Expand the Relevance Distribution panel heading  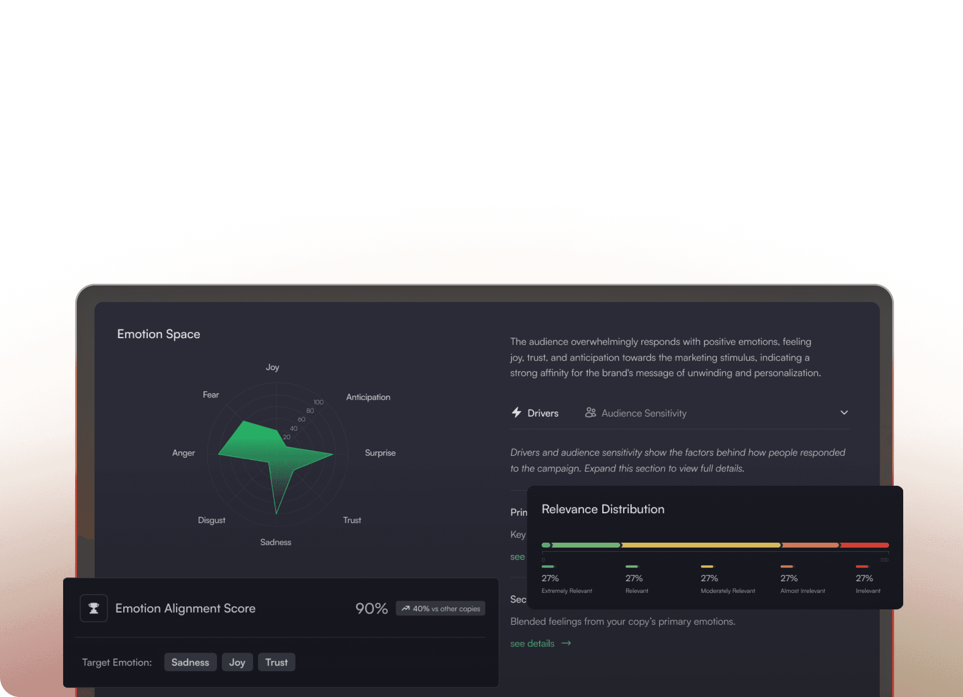point(603,509)
